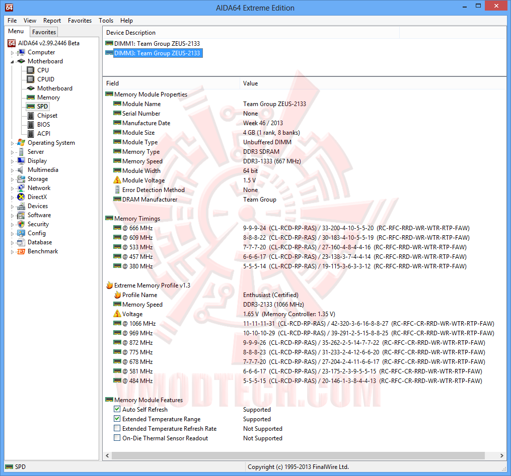
Task: Switch to the Menu tab in sidebar
Action: click(16, 31)
